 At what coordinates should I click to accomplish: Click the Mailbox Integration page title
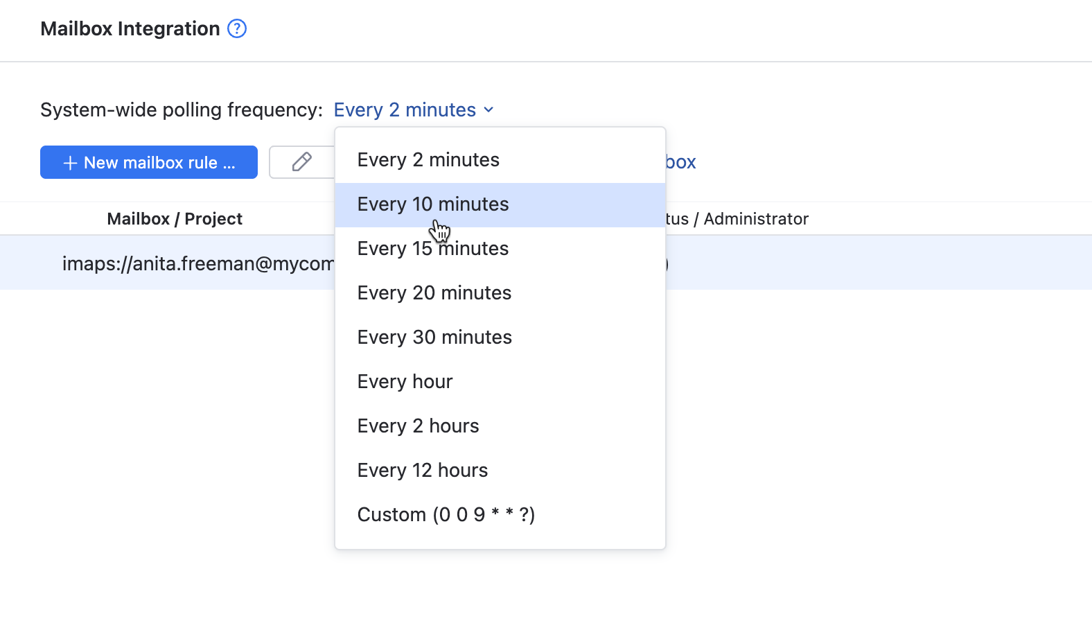tap(130, 28)
